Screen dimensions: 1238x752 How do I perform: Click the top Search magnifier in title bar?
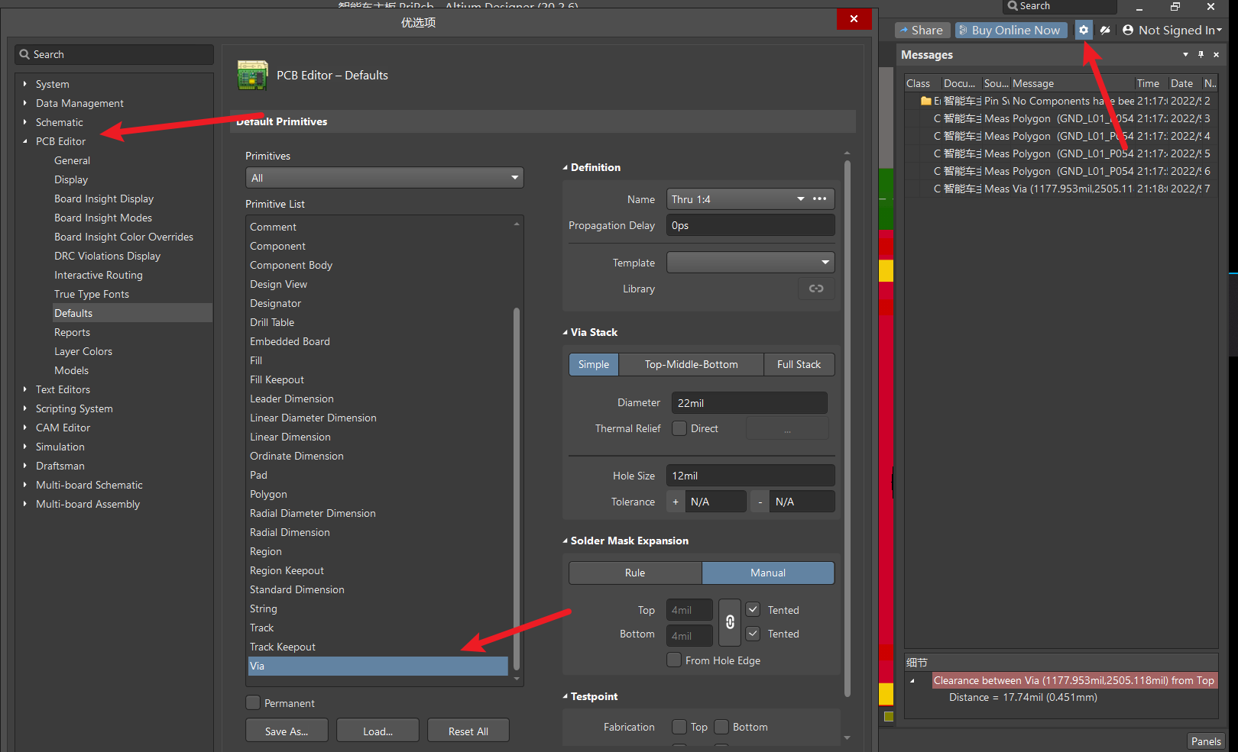point(1013,6)
